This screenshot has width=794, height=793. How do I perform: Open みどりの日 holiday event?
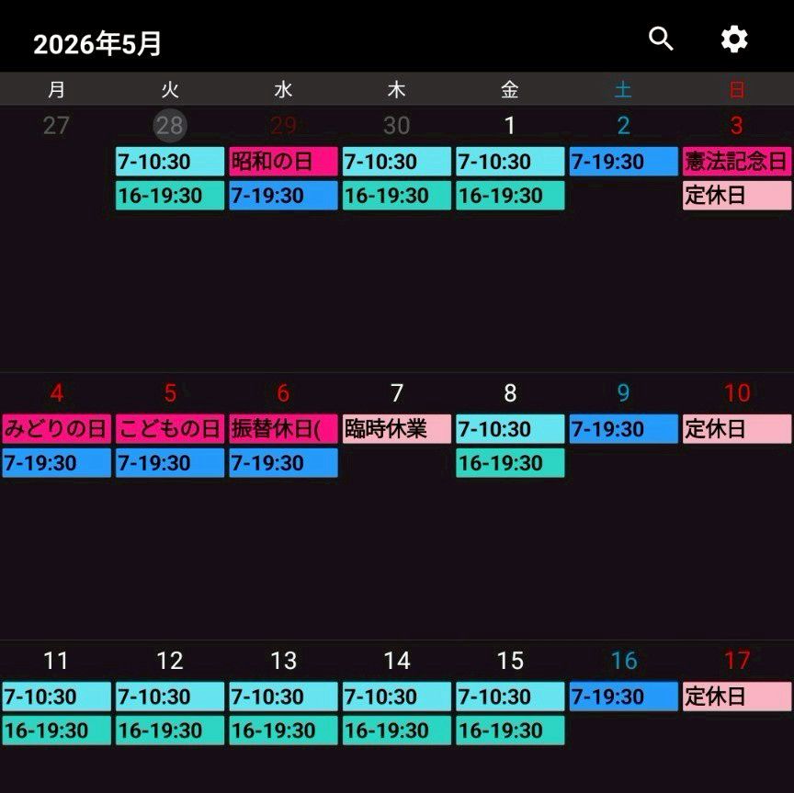pyautogui.click(x=57, y=429)
